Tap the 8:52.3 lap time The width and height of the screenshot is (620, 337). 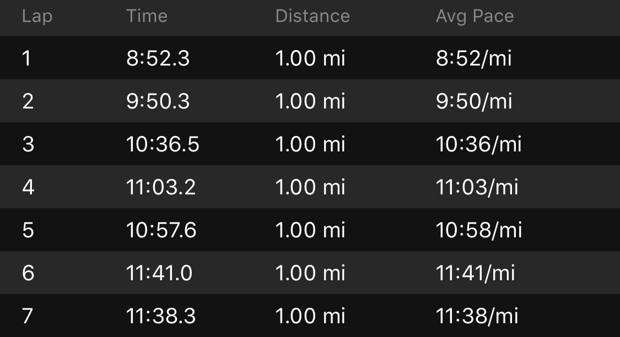point(158,58)
